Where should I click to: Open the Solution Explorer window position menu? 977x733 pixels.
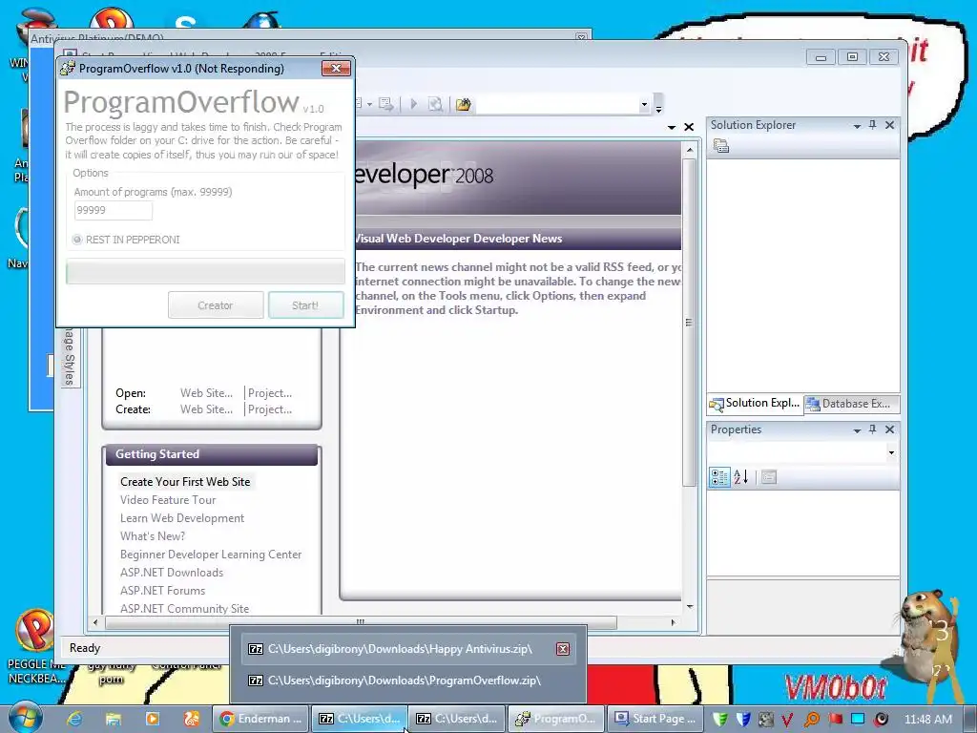857,125
